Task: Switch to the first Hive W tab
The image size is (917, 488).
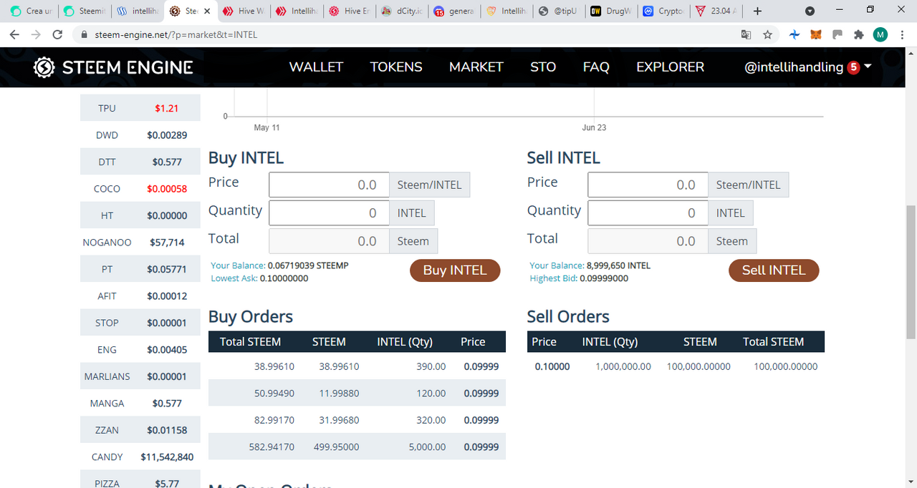Action: tap(242, 11)
